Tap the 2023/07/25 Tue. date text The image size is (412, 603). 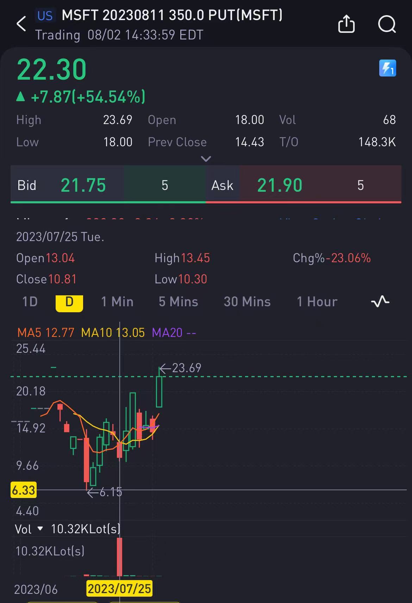[60, 237]
